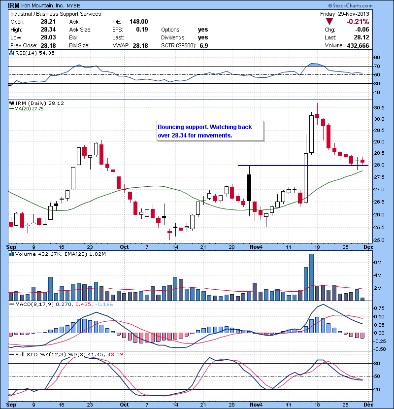Click the MACD(8,17,9) legend label
Viewport: 394px width, 409px height.
coord(34,304)
